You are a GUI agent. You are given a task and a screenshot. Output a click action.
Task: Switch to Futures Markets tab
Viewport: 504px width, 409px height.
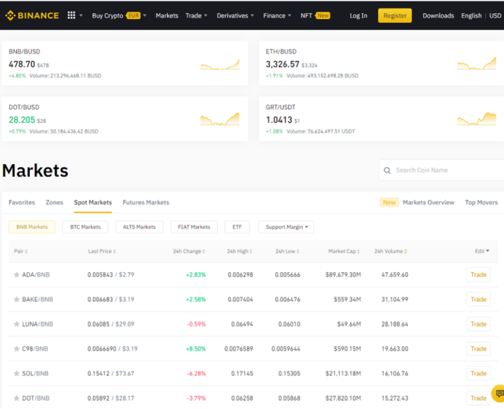click(146, 202)
